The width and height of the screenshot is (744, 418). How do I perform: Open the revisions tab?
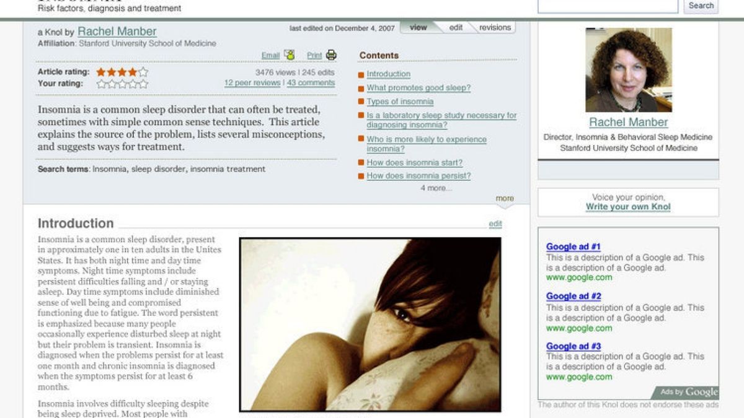pos(495,27)
